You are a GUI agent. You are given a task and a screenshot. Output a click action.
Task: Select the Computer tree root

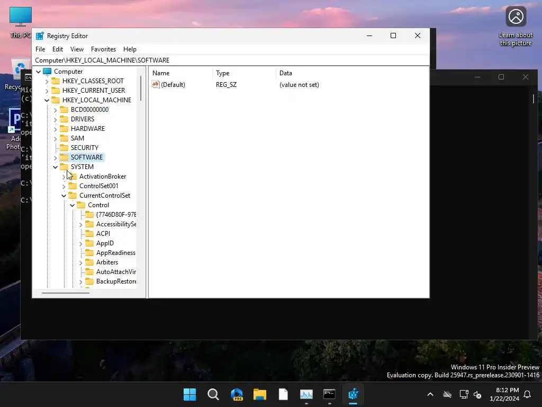point(68,72)
